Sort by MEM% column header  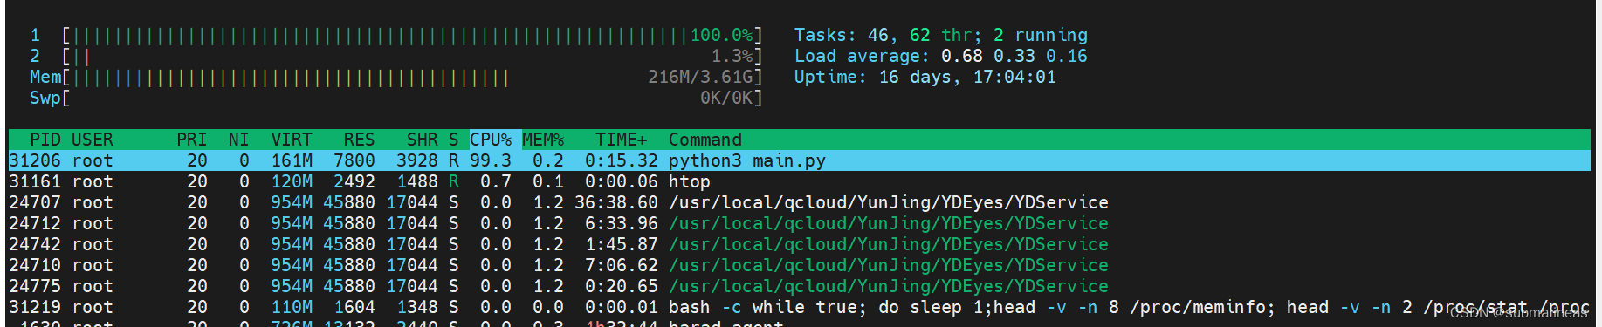click(543, 140)
